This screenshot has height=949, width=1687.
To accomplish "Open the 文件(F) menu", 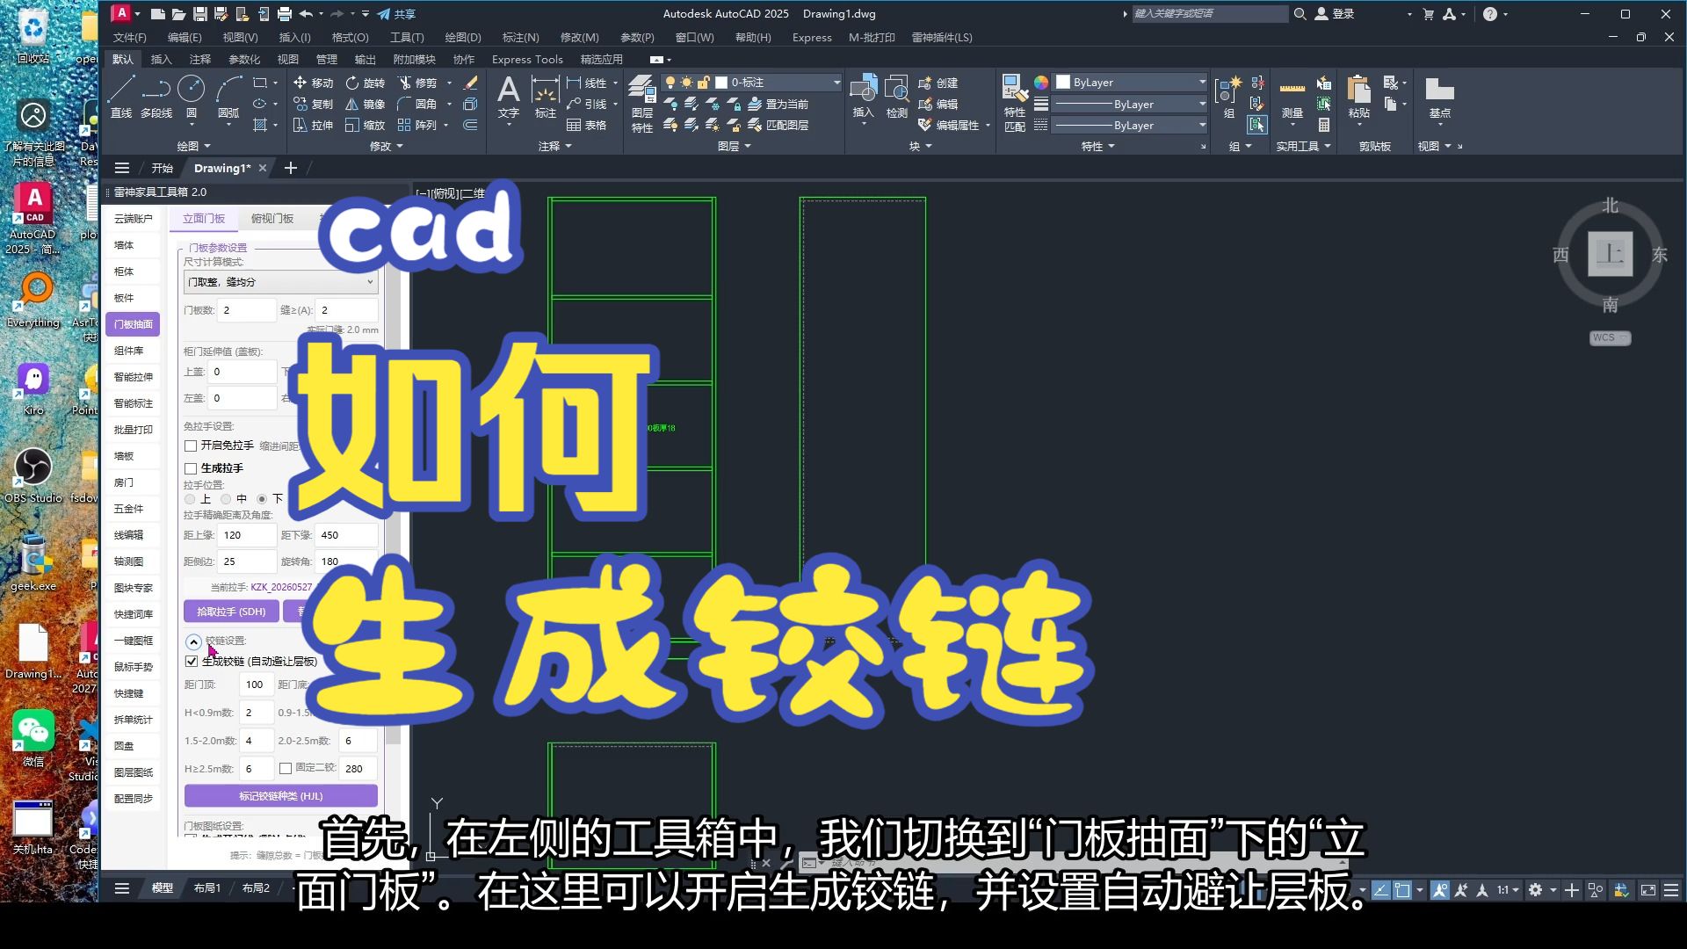I will tap(129, 38).
